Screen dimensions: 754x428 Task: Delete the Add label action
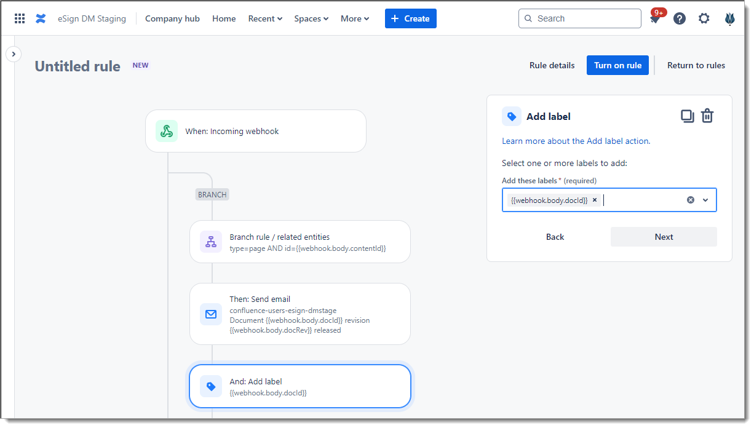pyautogui.click(x=707, y=116)
